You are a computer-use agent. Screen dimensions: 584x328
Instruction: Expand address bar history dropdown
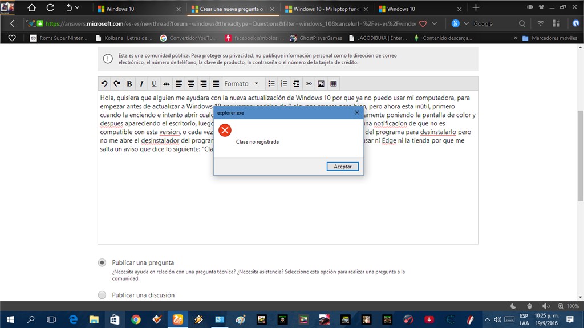[x=434, y=23]
